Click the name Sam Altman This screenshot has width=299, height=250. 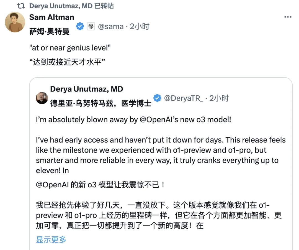[51, 17]
